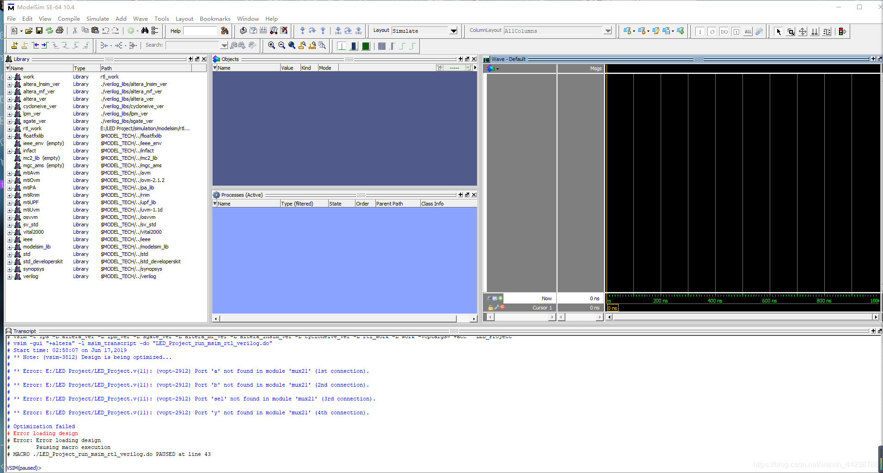Select the arrow Select Mode icon
The image size is (883, 473).
779,31
